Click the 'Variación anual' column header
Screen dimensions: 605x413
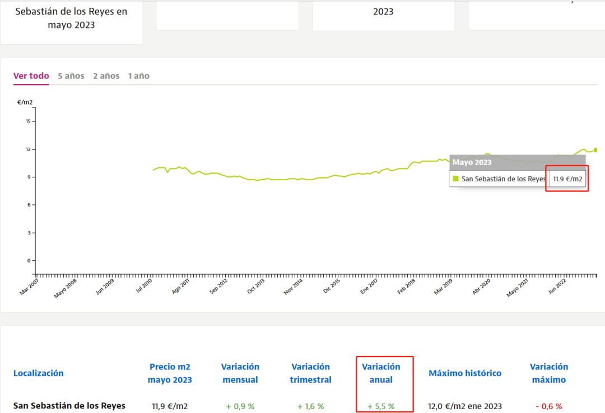[381, 373]
